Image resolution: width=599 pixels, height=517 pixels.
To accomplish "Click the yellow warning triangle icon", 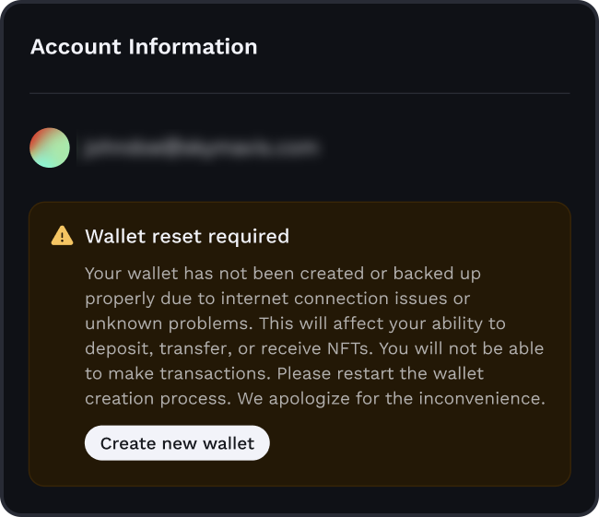I will pyautogui.click(x=62, y=236).
